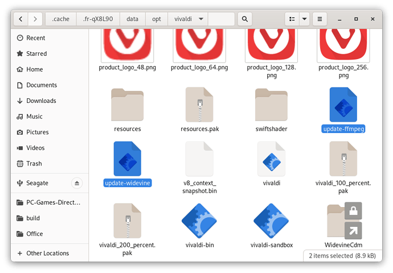The image size is (393, 273).
Task: Open Recent in the sidebar
Action: pos(50,38)
